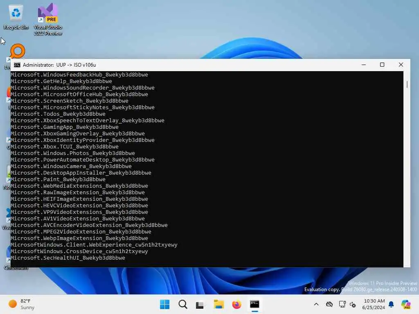Open Visual Studio 2022 Preview shortcut
The height and width of the screenshot is (314, 419).
[x=48, y=19]
